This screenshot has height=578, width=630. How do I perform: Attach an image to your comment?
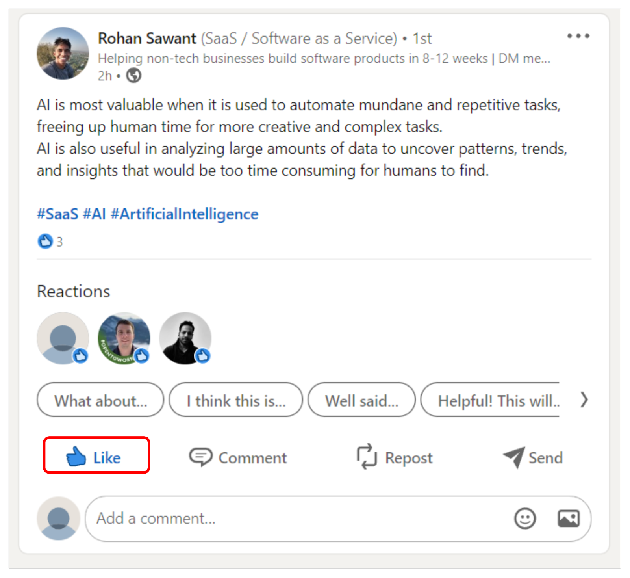[569, 519]
